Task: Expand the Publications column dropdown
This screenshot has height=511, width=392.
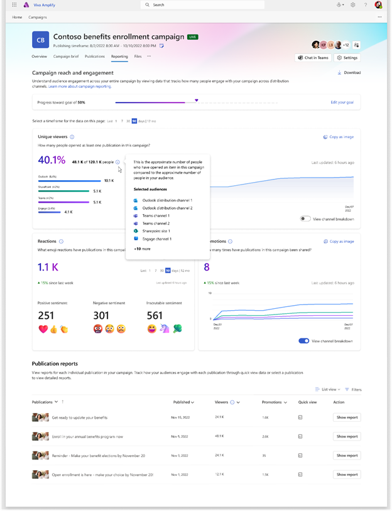Action: [57, 402]
